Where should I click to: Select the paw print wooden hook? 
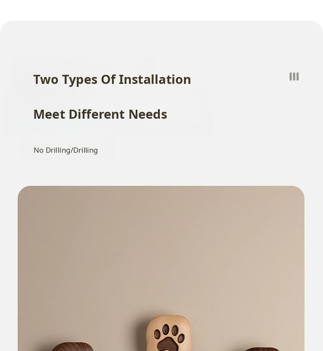tap(168, 333)
